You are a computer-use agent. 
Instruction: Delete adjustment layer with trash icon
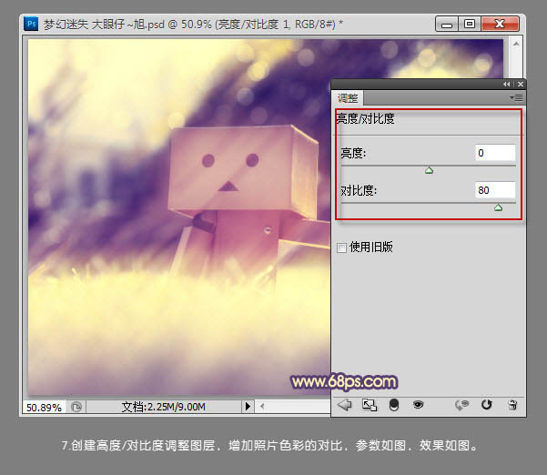512,405
